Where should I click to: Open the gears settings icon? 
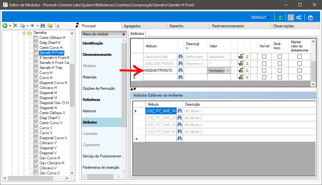[299, 18]
